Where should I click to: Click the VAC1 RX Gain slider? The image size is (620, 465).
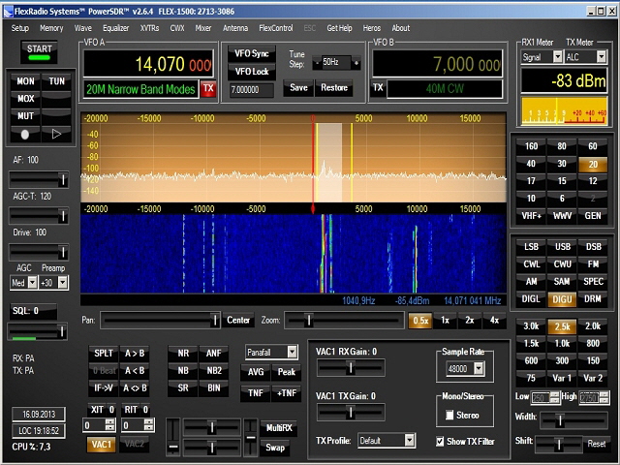point(351,368)
